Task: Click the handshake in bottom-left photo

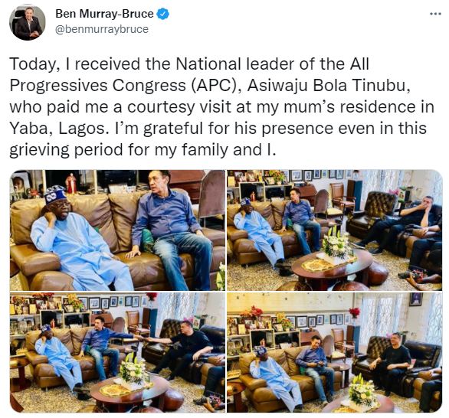Action: point(144,338)
